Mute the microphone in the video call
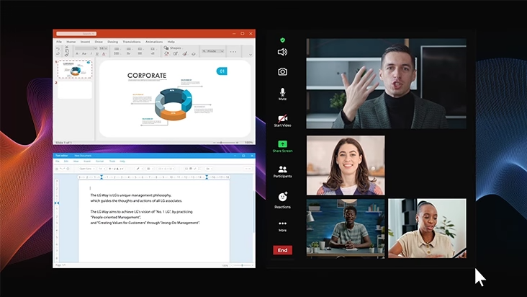The image size is (527, 297). (x=282, y=93)
